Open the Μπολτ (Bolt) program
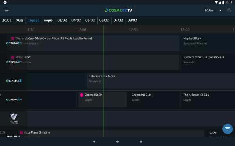Screen dimensions: 235x146 click(94, 62)
